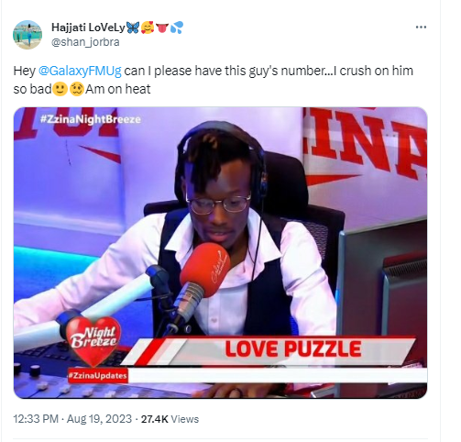The width and height of the screenshot is (461, 442).
Task: Click the tongue emoji in the display name
Action: pyautogui.click(x=162, y=28)
